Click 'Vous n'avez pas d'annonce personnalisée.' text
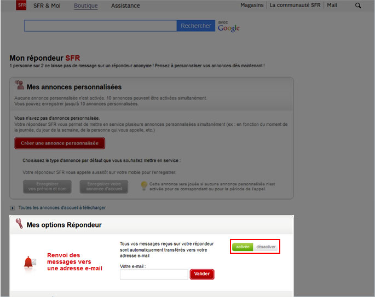 click(57, 118)
